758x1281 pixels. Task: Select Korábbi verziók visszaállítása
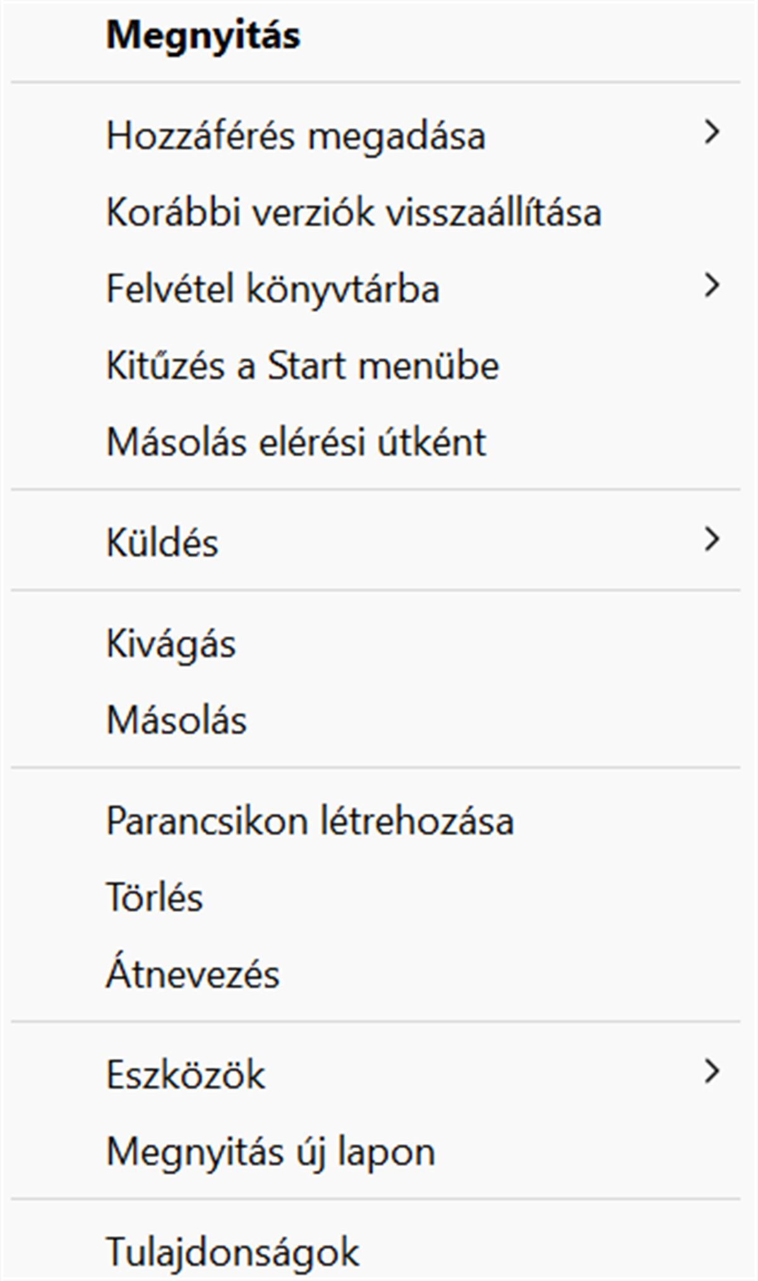click(354, 212)
